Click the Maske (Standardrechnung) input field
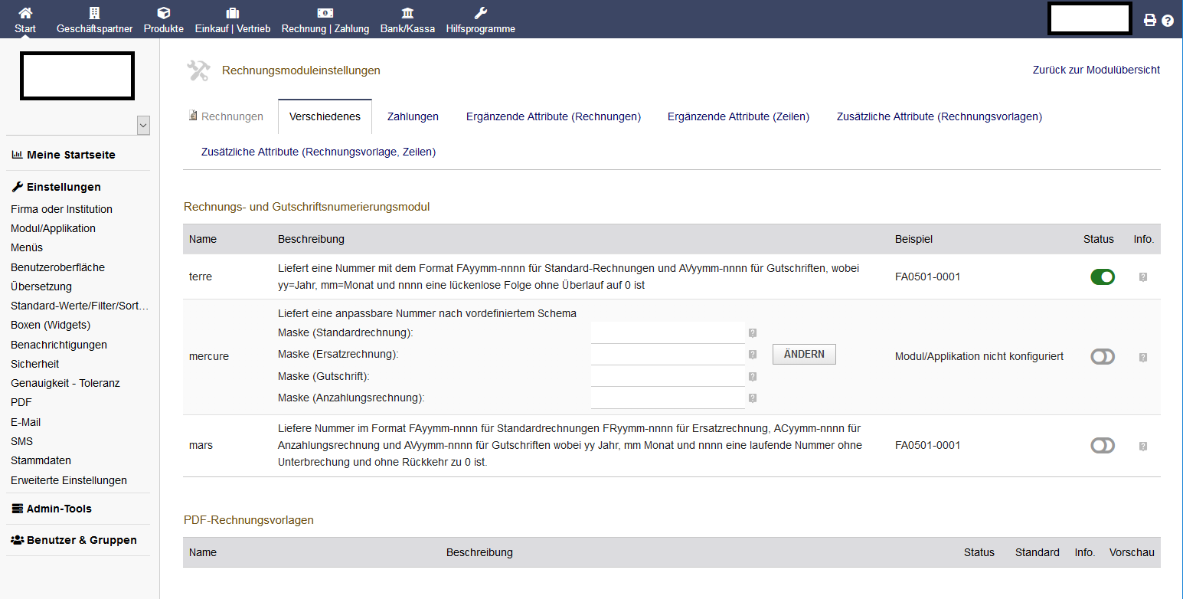 pos(668,333)
